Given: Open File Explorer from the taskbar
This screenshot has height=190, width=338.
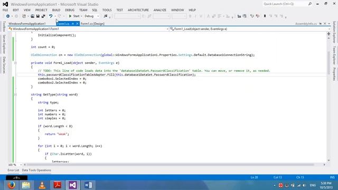Looking at the screenshot, I should point(26,185).
